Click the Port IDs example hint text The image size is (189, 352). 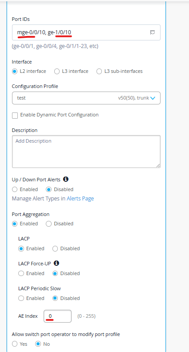point(55,46)
